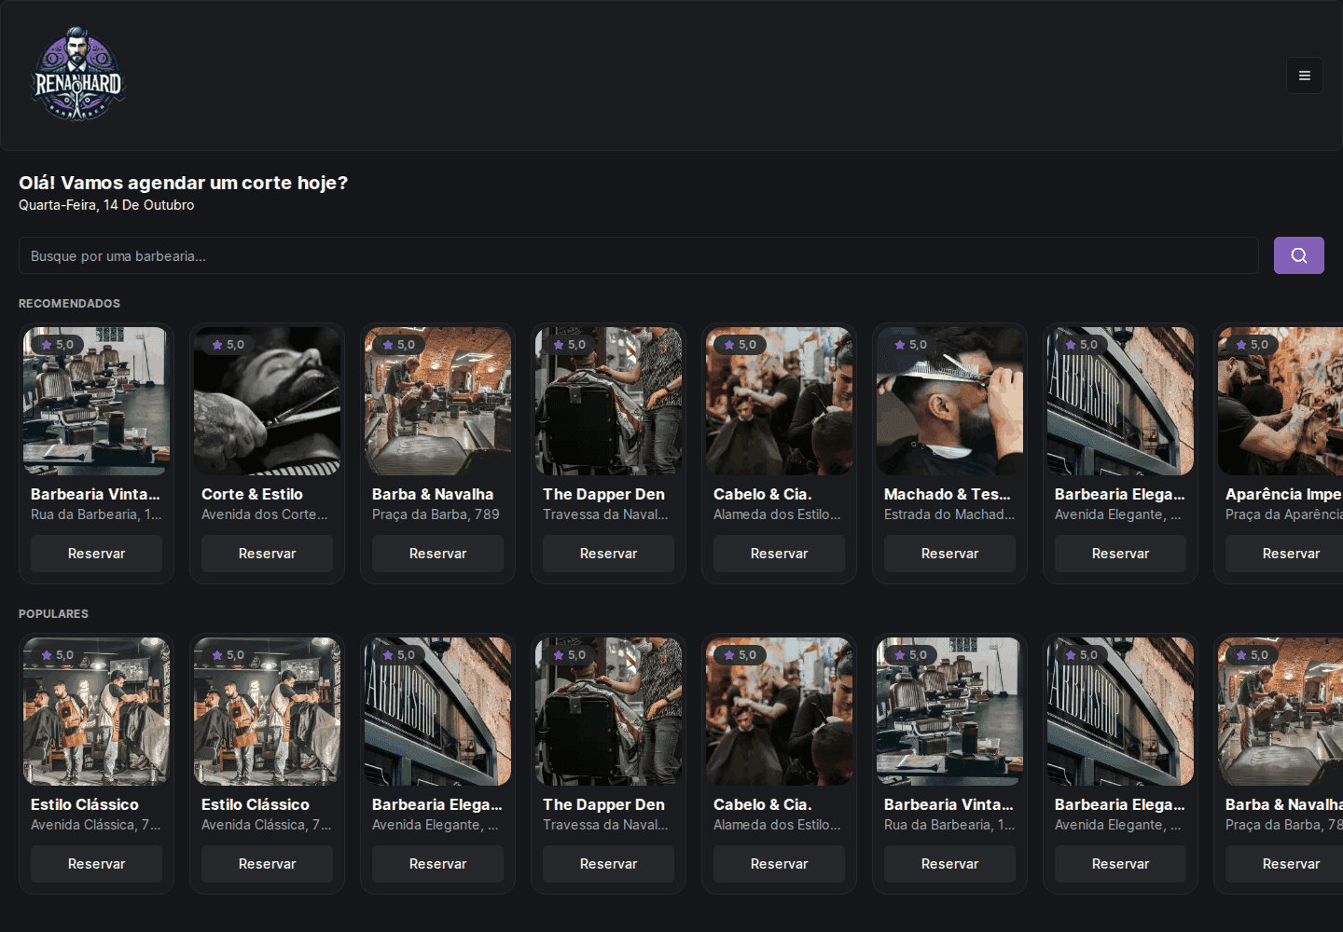
Task: Click the date 'Quarta-Feira, 14 De Outubro'
Action: coord(106,205)
